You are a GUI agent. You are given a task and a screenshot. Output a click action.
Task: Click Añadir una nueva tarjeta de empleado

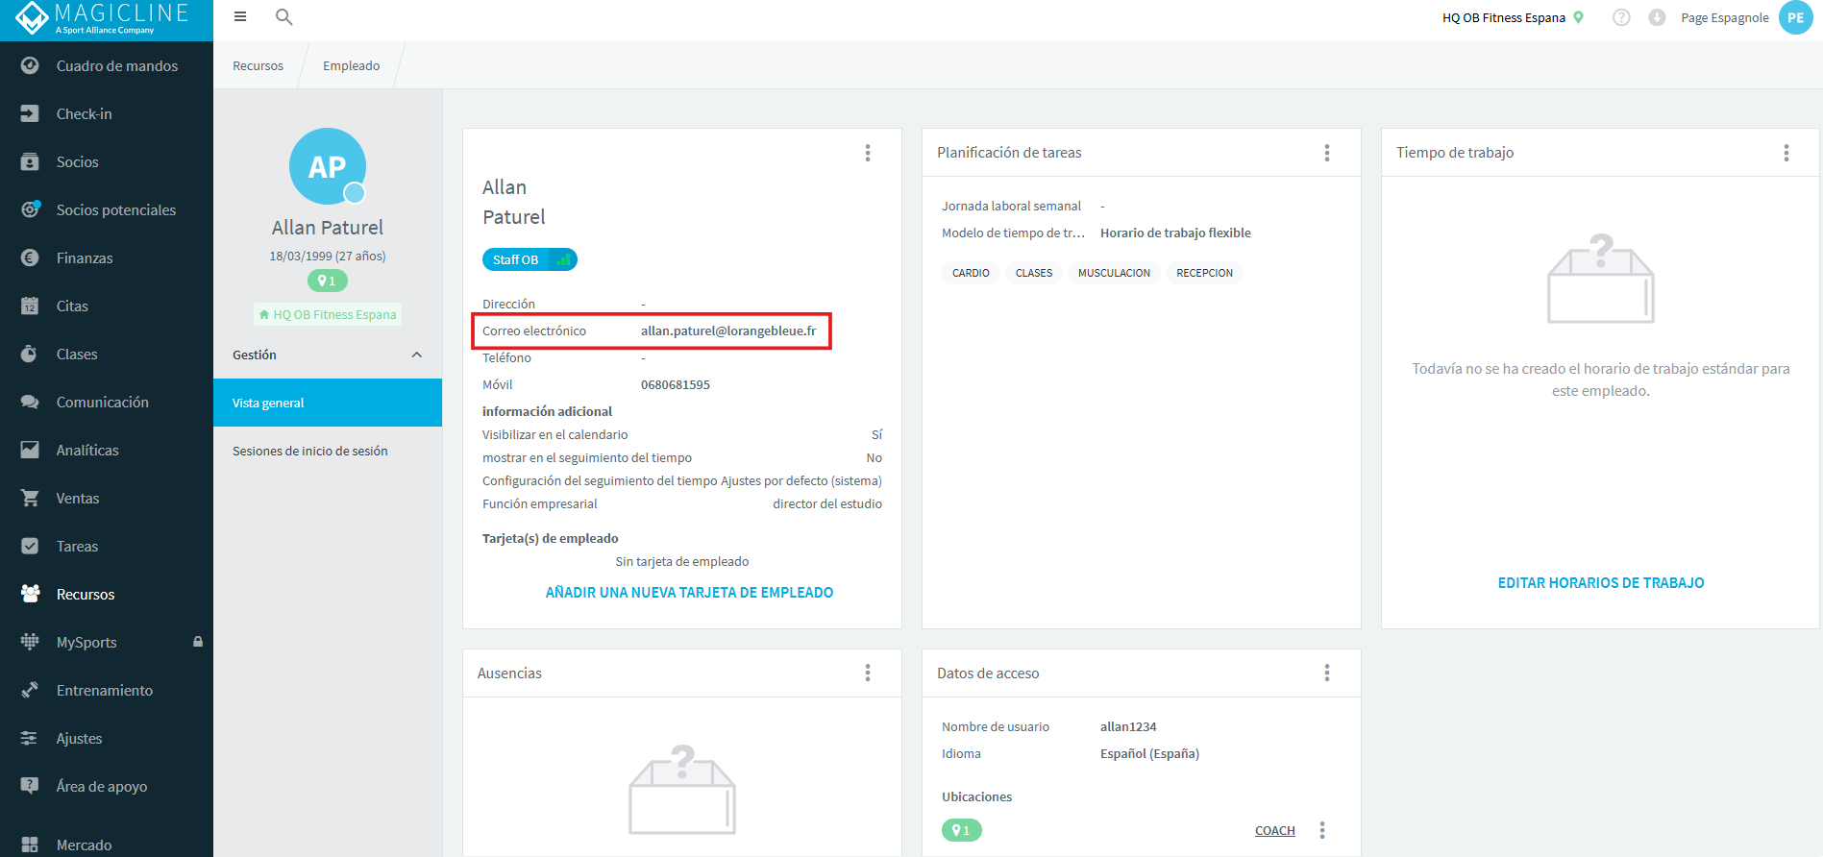pyautogui.click(x=689, y=593)
